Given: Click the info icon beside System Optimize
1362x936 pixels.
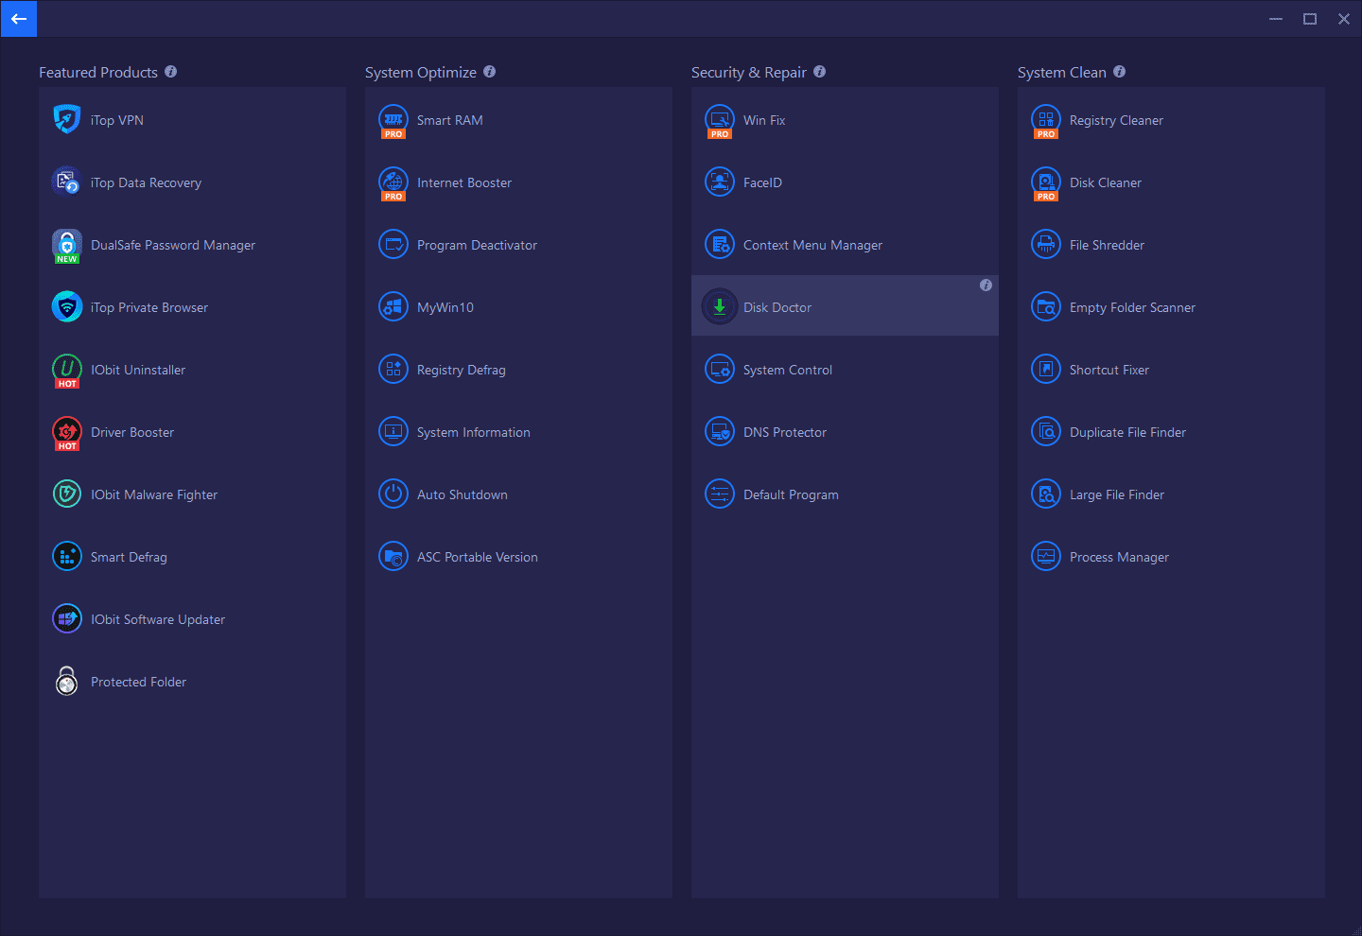Looking at the screenshot, I should 490,72.
